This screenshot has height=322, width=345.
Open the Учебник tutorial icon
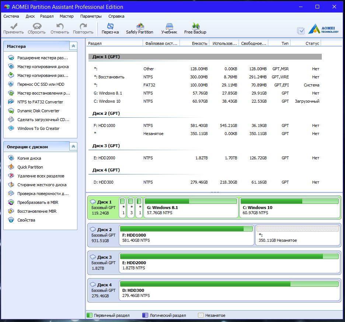pos(169,29)
